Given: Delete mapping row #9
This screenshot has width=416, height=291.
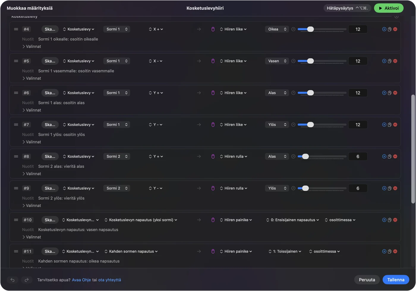Looking at the screenshot, I should coord(395,188).
